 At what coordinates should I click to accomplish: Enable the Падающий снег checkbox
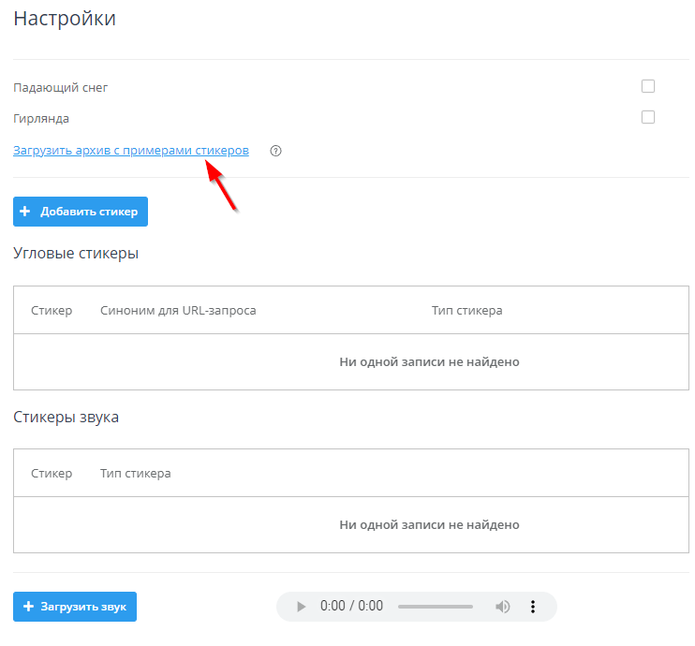[x=647, y=87]
